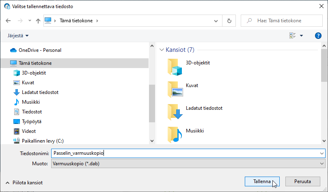Click the forward navigation arrow
Viewport: 328px width, 192px height.
(20, 21)
